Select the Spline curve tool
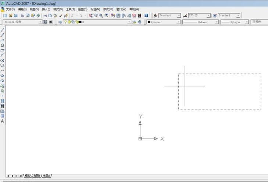 click(x=3, y=71)
